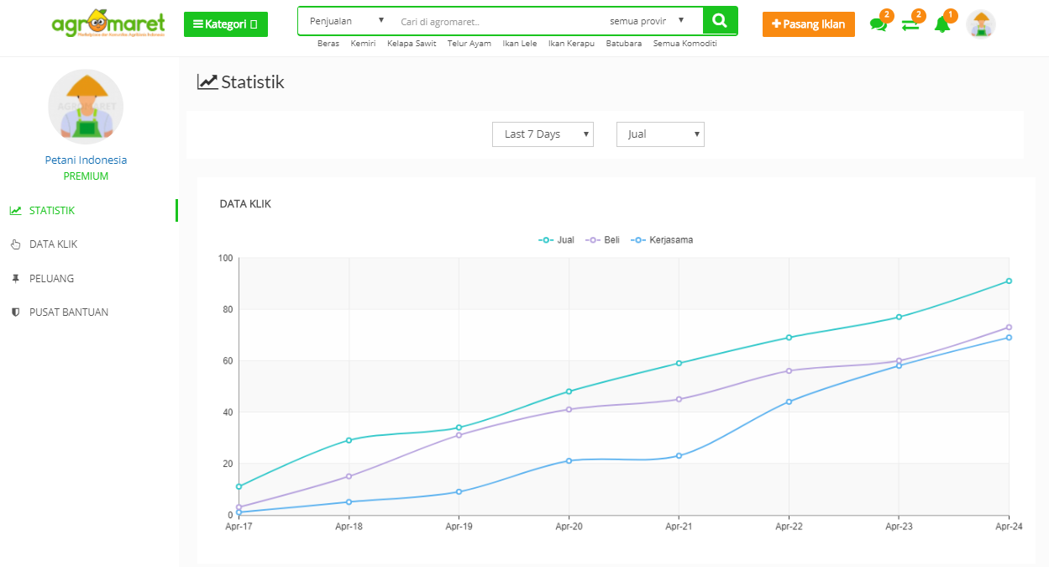Toggle Jual series in chart legend
Screen dimensions: 1049x567
click(557, 240)
